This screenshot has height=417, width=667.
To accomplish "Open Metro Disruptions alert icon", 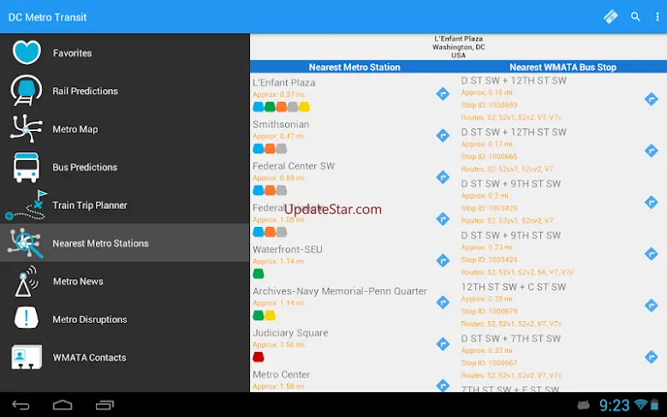I will 27,319.
